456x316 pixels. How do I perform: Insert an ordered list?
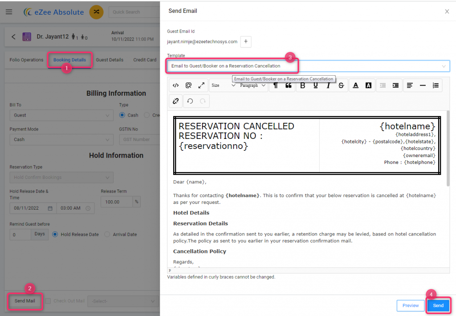click(436, 85)
